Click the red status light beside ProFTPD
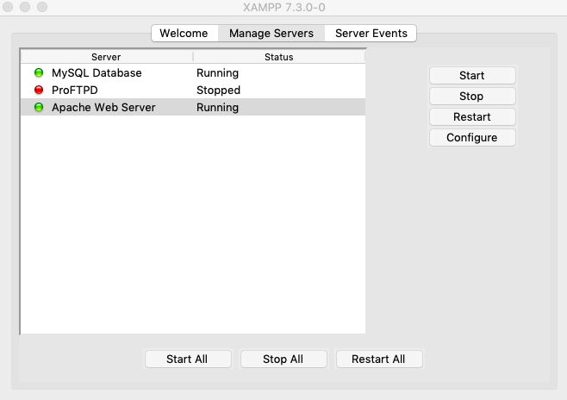Screen dimensions: 567x400 tap(39, 91)
